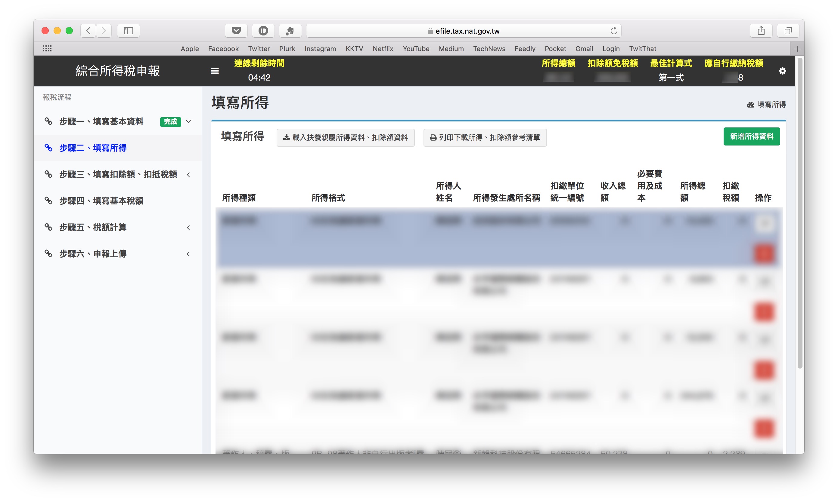
Task: Expand the 步驟三 chevron arrow
Action: [189, 174]
